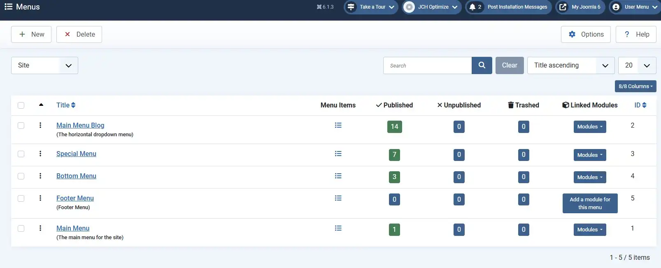Open the Footer Menu link
661x268 pixels.
75,198
